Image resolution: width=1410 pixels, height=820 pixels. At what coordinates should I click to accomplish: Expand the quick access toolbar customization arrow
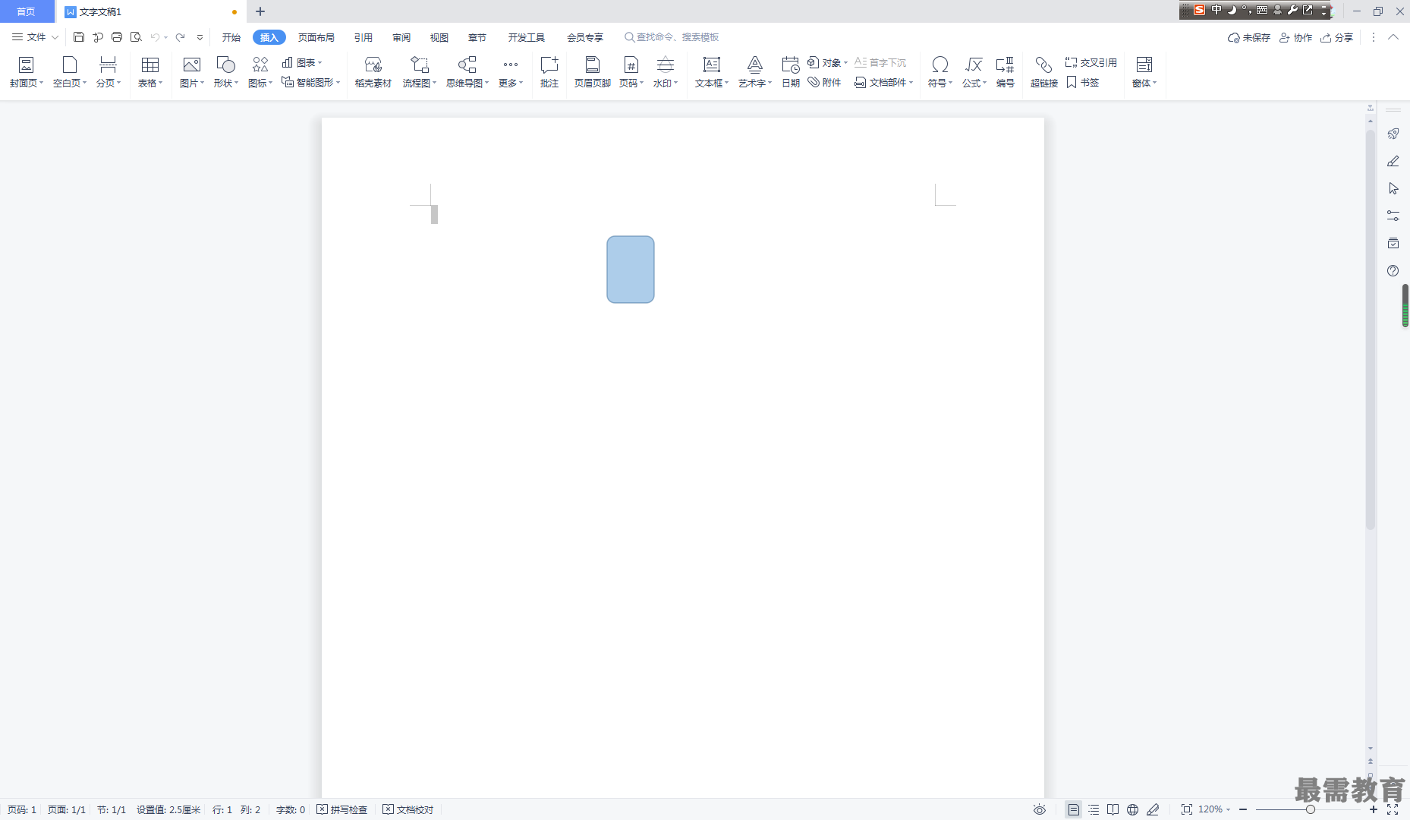(200, 37)
